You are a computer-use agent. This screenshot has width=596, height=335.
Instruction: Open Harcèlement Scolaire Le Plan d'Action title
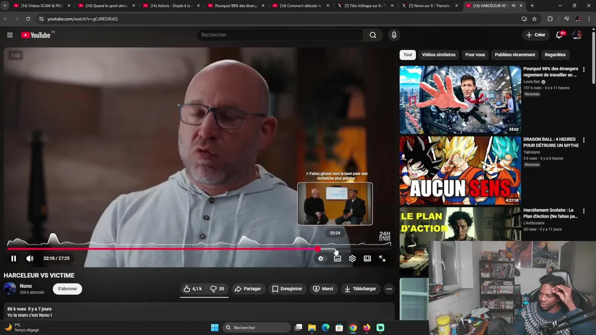[x=550, y=213]
